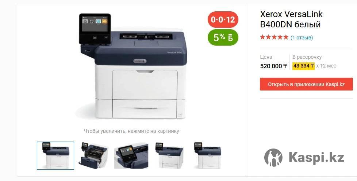Image resolution: width=357 pixels, height=181 pixels.
Task: Select the fifth printer thumbnail
Action: (x=207, y=155)
